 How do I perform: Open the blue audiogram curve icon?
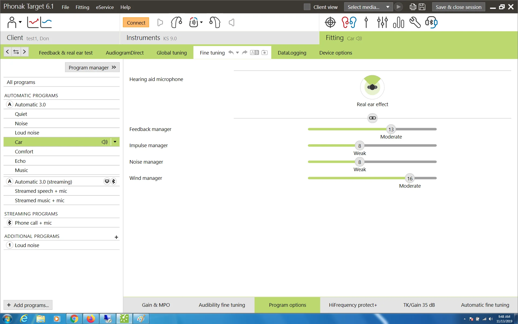click(46, 22)
